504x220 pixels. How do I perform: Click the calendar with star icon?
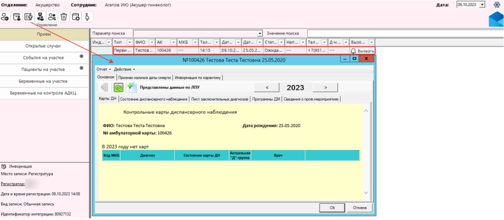tap(76, 17)
